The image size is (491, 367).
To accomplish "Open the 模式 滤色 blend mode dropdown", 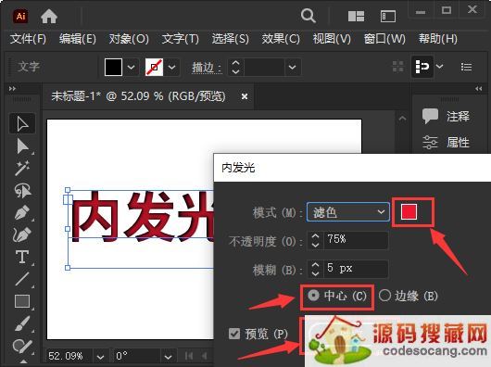I will coord(348,212).
